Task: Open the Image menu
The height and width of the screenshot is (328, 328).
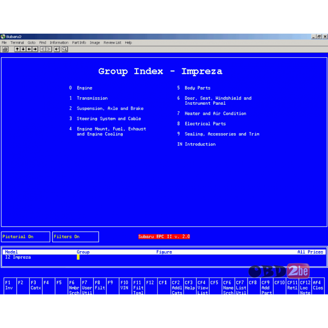Action: (95, 42)
